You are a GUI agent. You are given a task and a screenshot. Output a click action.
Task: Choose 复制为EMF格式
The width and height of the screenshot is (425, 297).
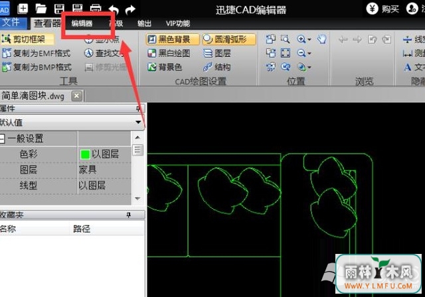(37, 53)
